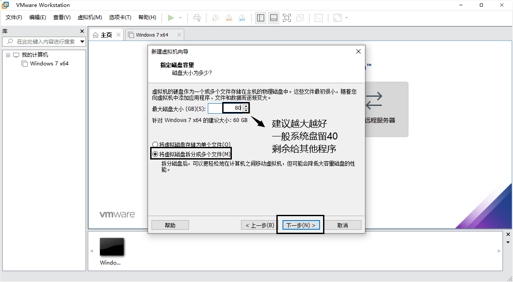Close the Windows 7 x64 tab
The image size is (513, 282).
[179, 34]
